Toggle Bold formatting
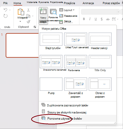123x129 pixels. [84, 19]
